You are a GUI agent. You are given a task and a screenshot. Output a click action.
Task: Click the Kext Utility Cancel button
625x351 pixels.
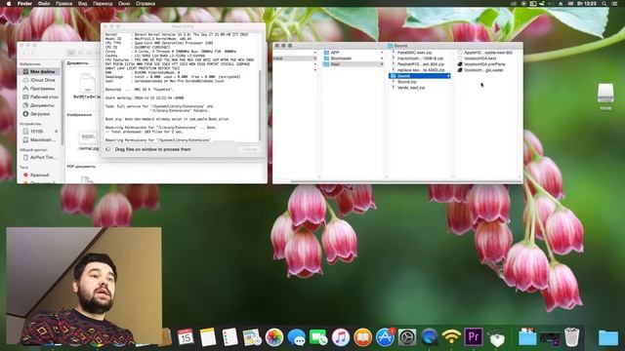[250, 149]
